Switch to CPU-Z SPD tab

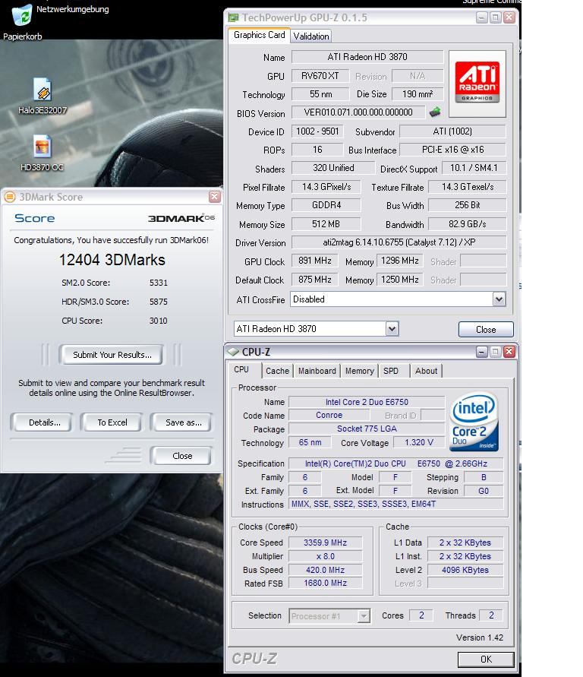click(x=391, y=371)
